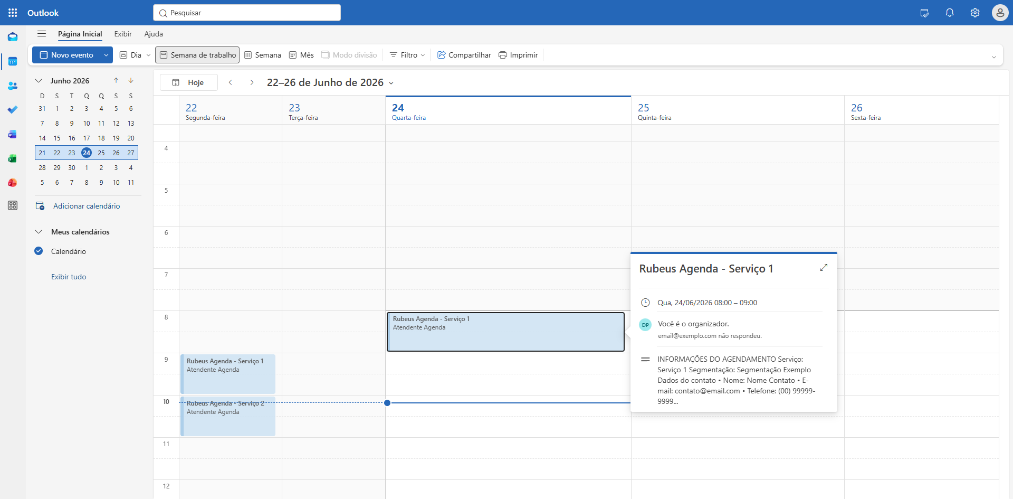Open Monday 09:00 Serviço 1 event

pos(227,374)
